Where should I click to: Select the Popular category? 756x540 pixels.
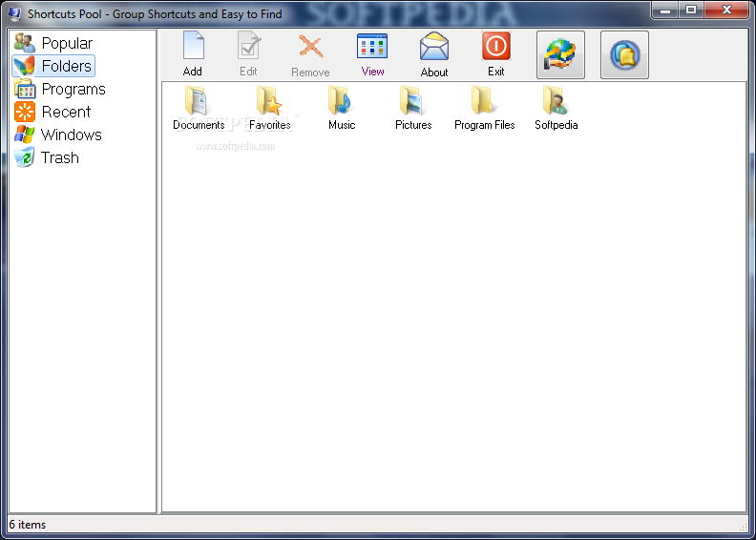point(53,43)
